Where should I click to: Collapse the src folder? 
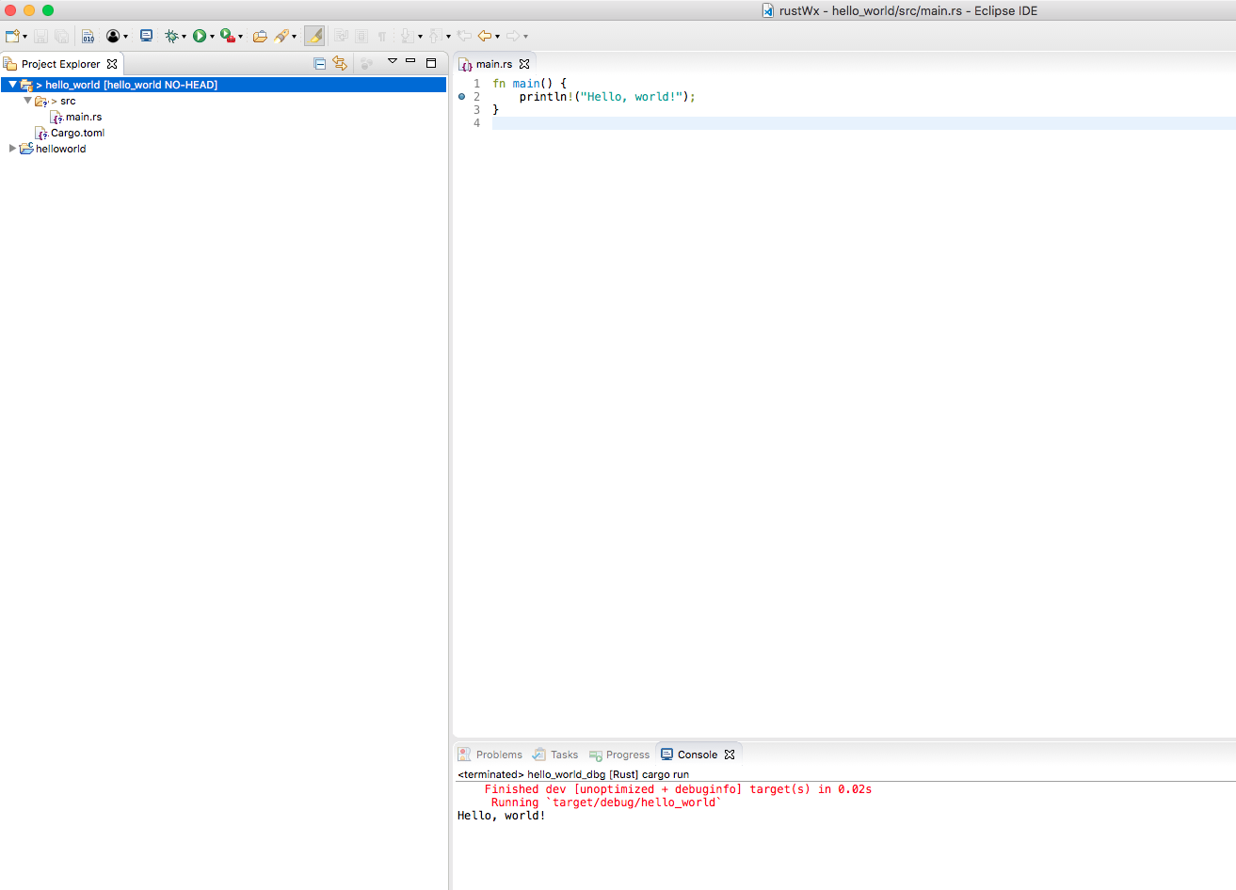pyautogui.click(x=28, y=100)
